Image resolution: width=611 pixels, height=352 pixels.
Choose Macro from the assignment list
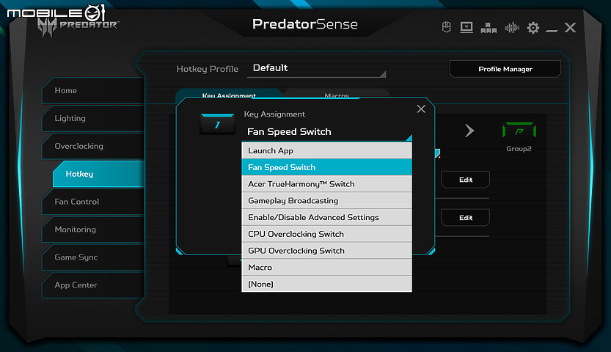click(x=326, y=268)
